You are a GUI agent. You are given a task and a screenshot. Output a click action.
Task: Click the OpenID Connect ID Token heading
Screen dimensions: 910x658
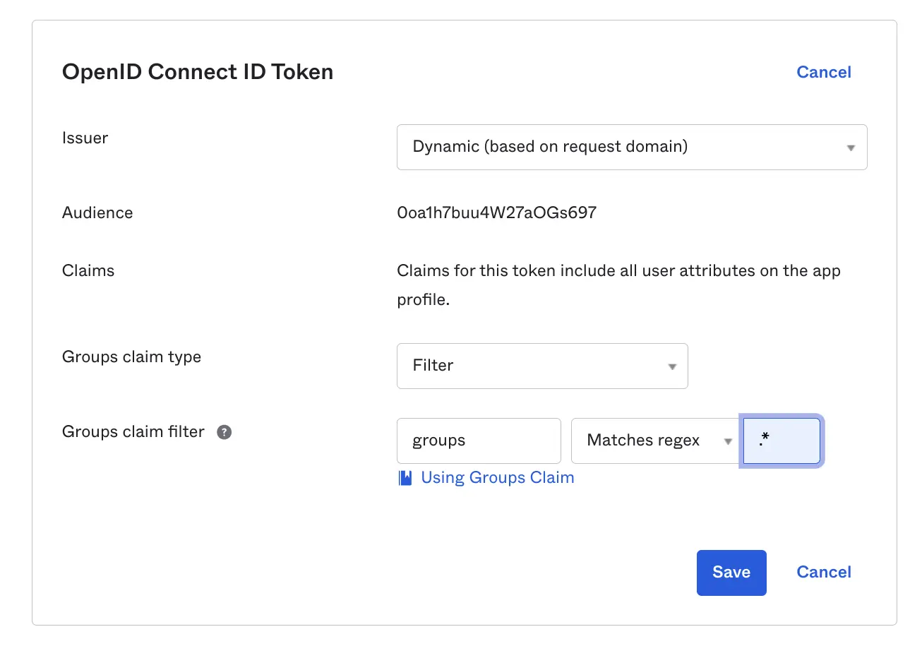198,72
